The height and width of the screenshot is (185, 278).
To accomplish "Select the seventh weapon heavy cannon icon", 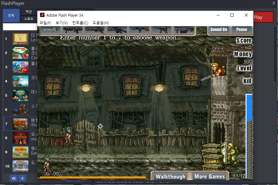I will [x=184, y=30].
